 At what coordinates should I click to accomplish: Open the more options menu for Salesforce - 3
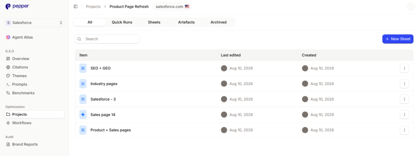coord(404,99)
